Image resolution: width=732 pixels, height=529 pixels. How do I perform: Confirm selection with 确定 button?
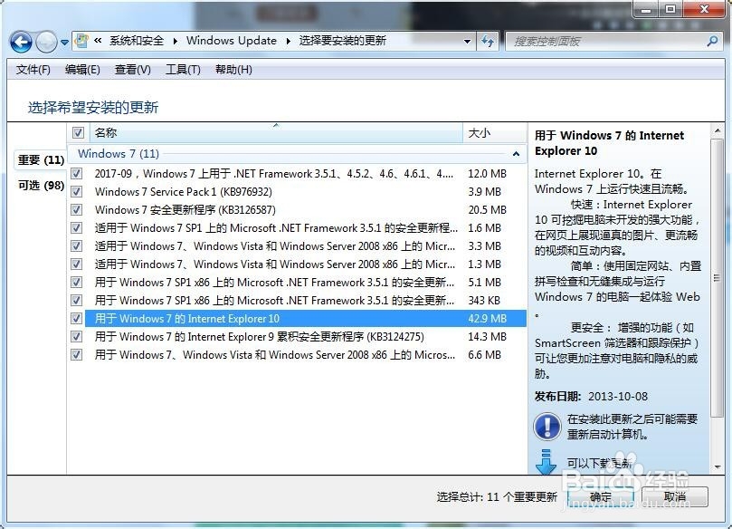click(x=601, y=496)
